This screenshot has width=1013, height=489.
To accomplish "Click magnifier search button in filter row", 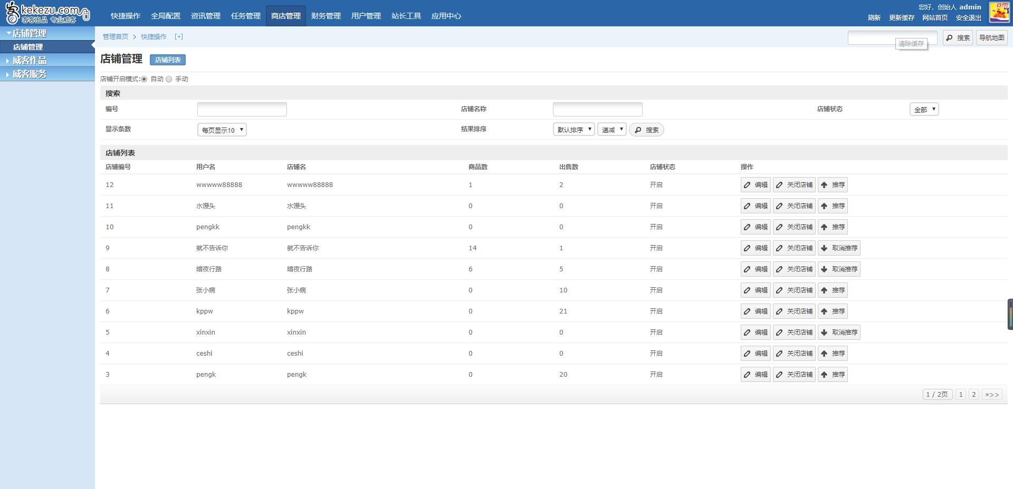I will tap(646, 130).
